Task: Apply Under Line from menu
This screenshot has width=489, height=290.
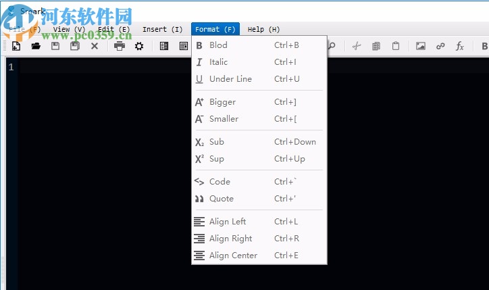Action: tap(259, 79)
